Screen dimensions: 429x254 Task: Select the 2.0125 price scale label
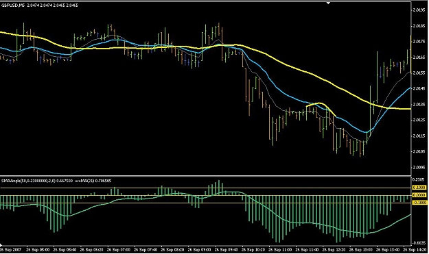419,120
